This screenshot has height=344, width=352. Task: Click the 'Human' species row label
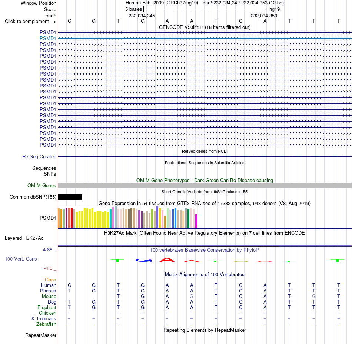[x=49, y=285]
